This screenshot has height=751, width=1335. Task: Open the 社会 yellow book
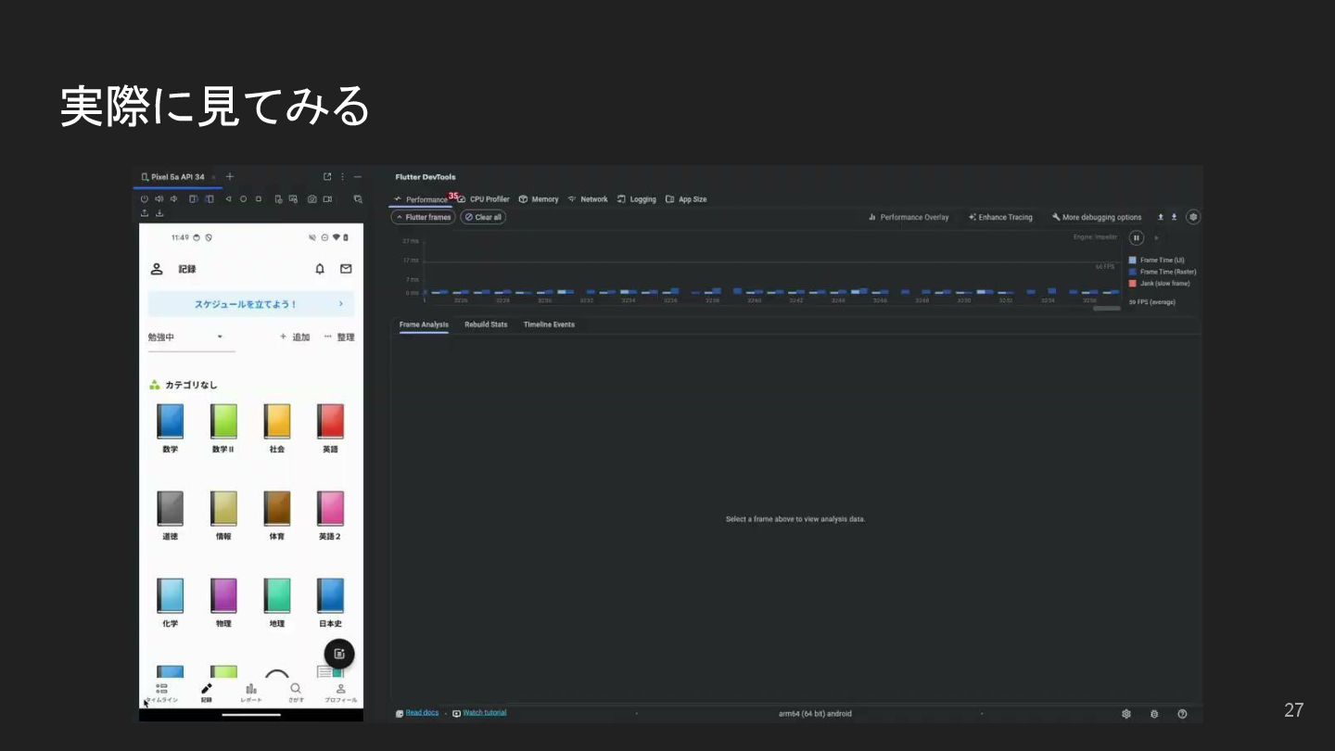277,421
